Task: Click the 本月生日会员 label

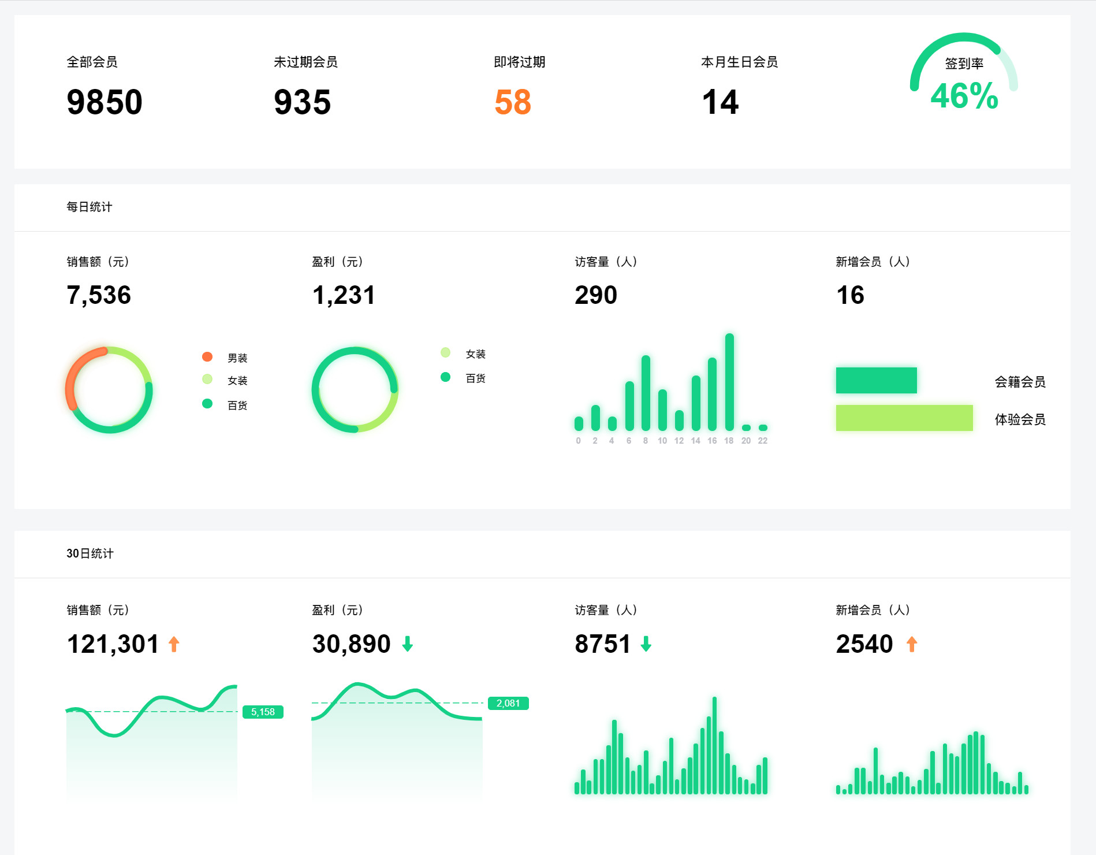Action: click(740, 62)
